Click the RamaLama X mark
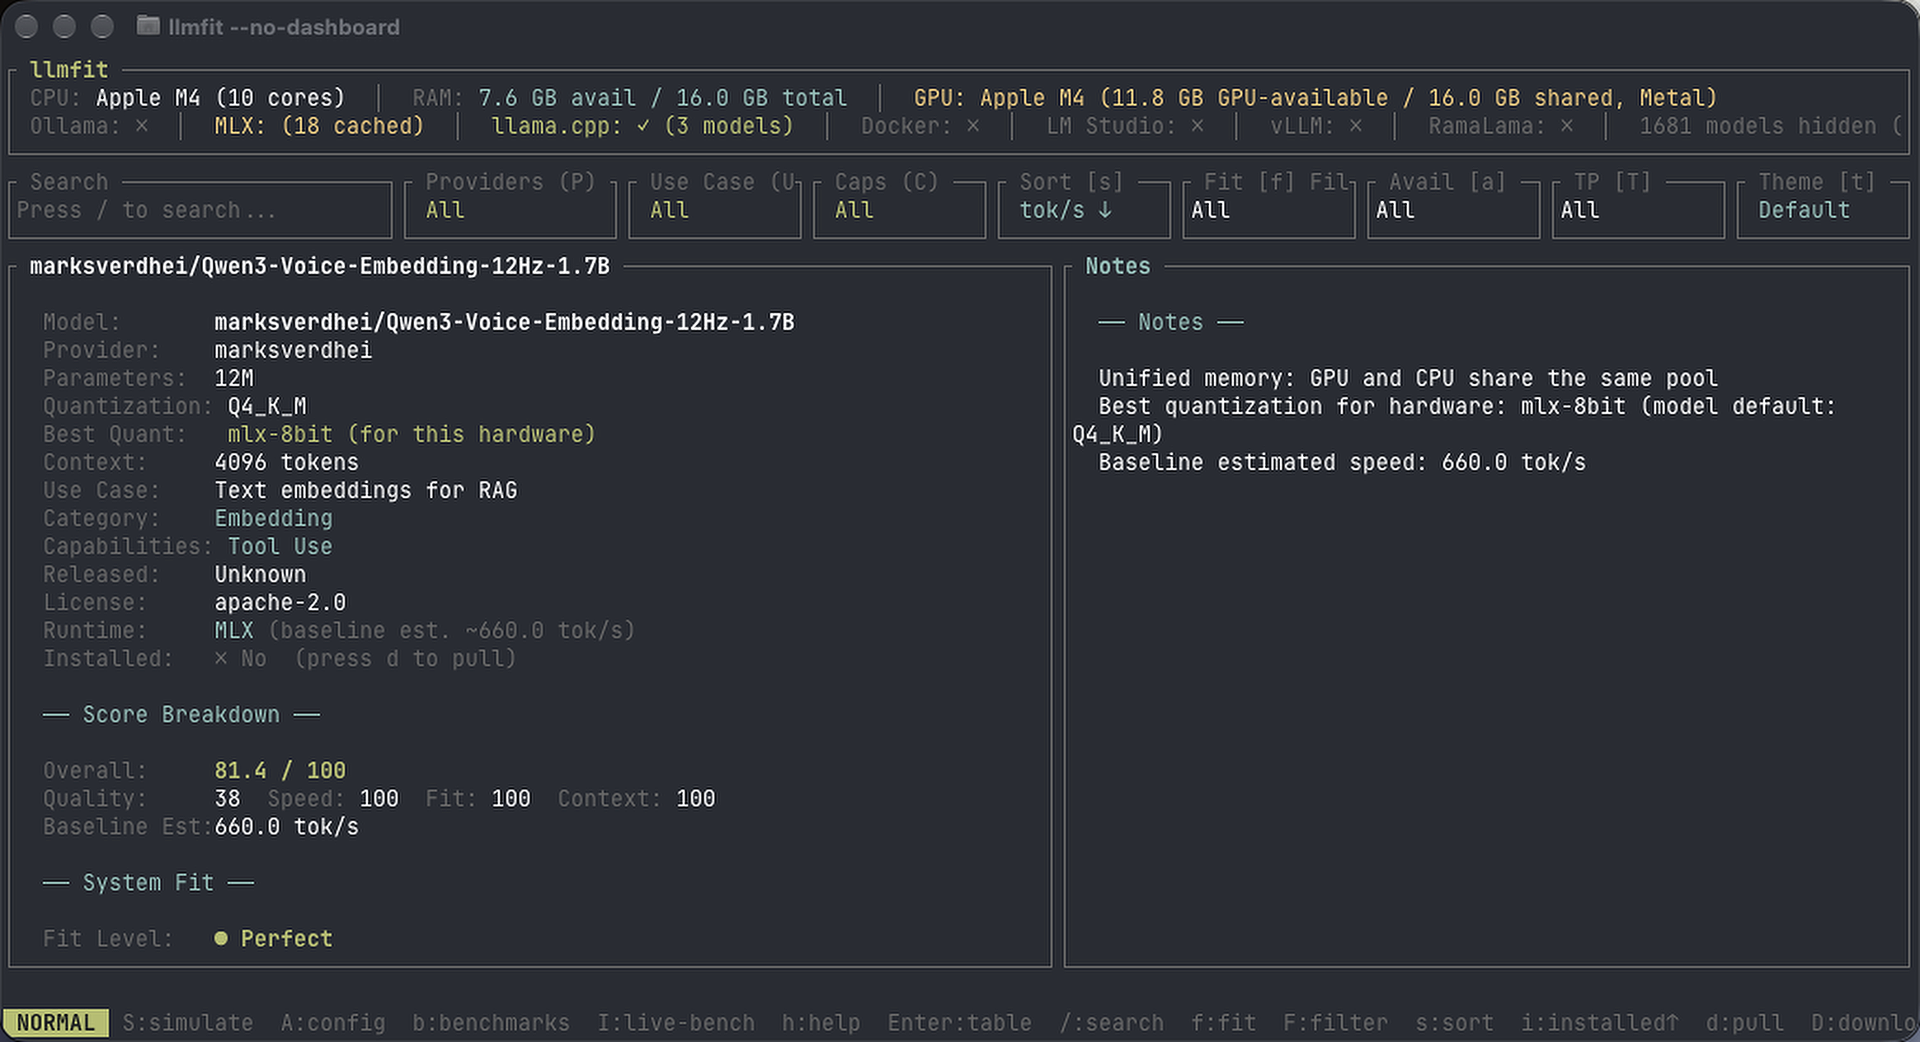This screenshot has width=1920, height=1042. [1567, 126]
